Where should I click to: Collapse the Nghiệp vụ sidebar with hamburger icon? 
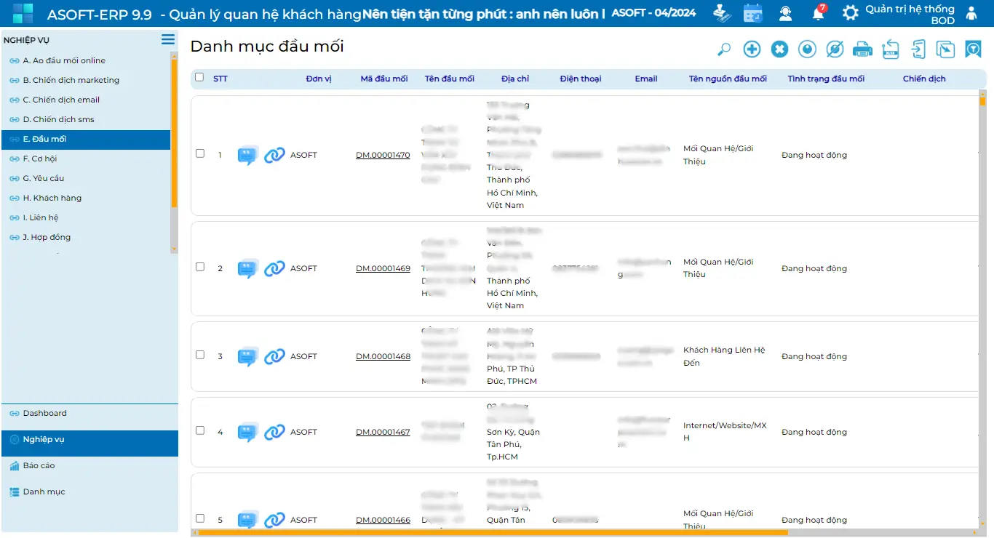click(168, 40)
